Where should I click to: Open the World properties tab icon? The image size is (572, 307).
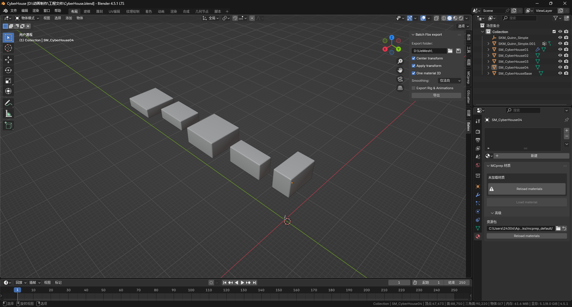pyautogui.click(x=478, y=165)
